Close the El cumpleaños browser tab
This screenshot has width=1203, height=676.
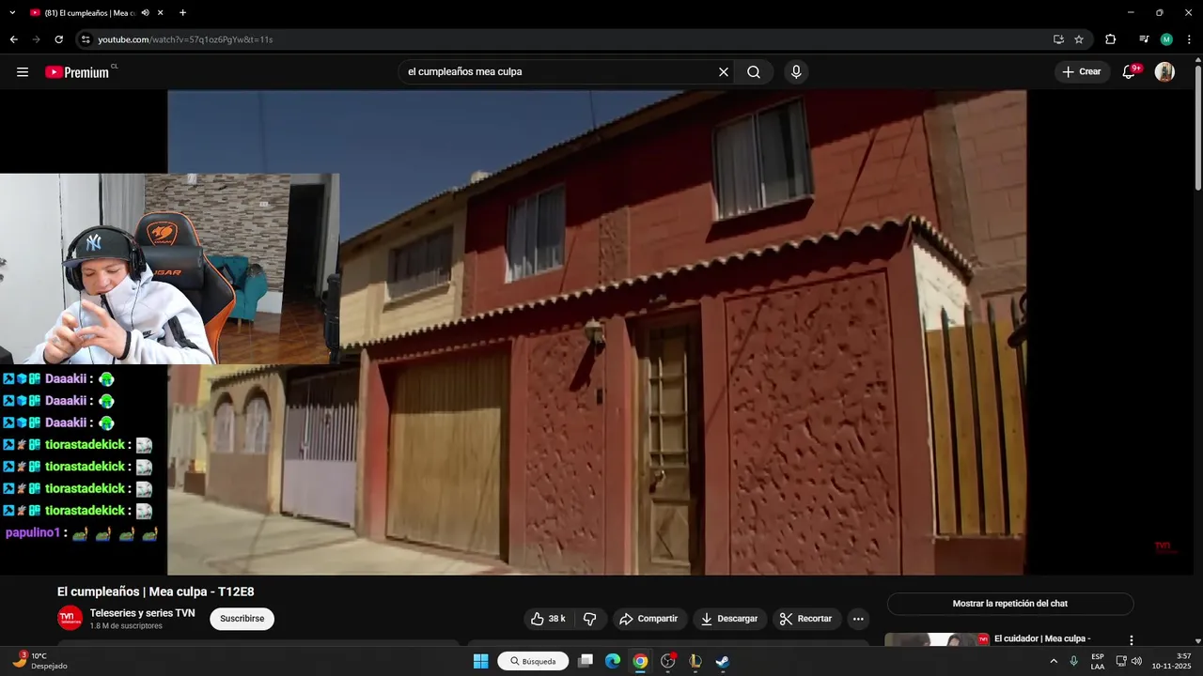pyautogui.click(x=161, y=13)
